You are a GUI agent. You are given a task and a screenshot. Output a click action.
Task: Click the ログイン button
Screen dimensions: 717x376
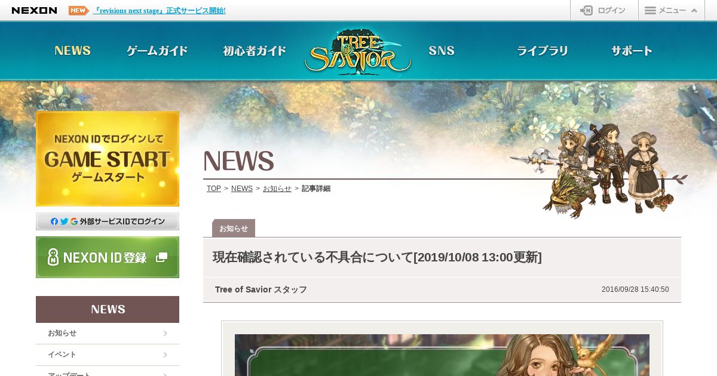604,11
